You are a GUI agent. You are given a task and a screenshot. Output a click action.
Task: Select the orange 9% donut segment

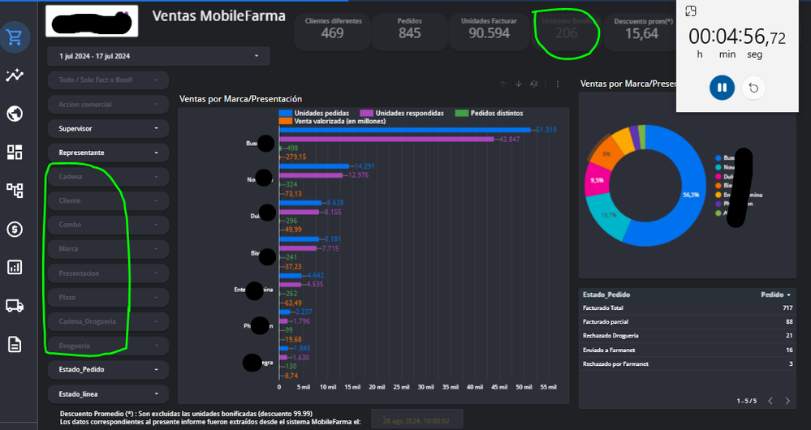click(606, 154)
